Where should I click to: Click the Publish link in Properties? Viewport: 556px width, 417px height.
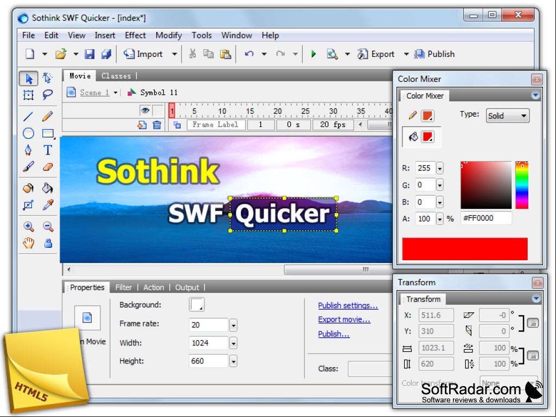pyautogui.click(x=334, y=334)
